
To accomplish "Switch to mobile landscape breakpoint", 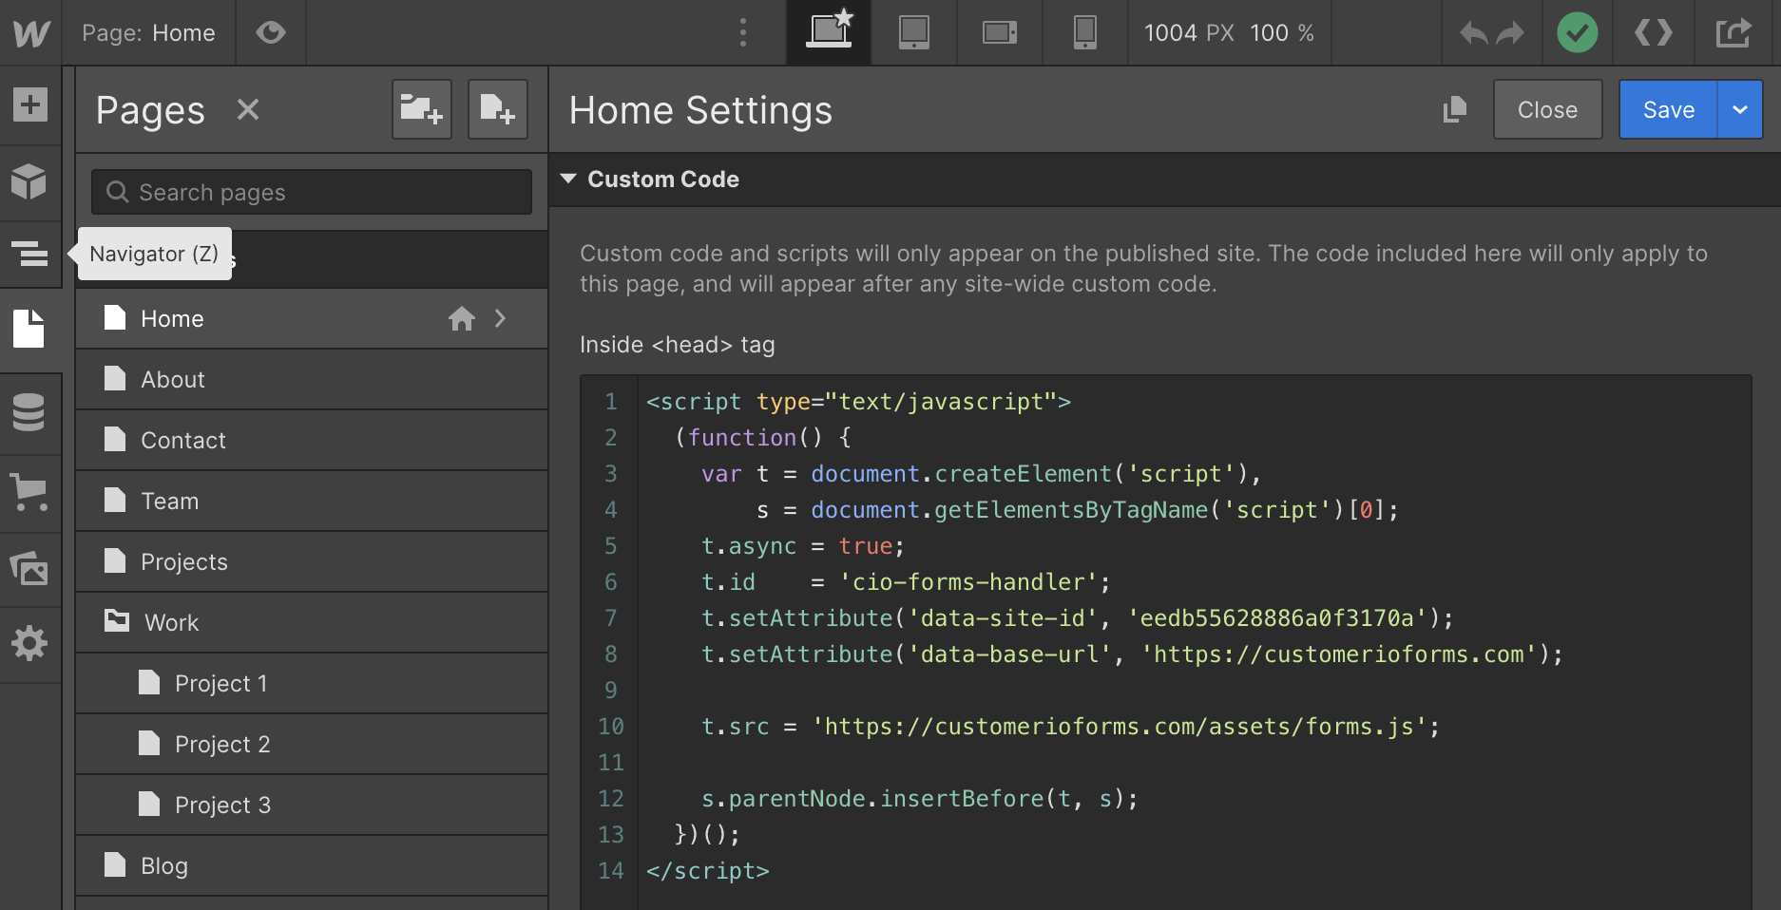I will (1000, 32).
